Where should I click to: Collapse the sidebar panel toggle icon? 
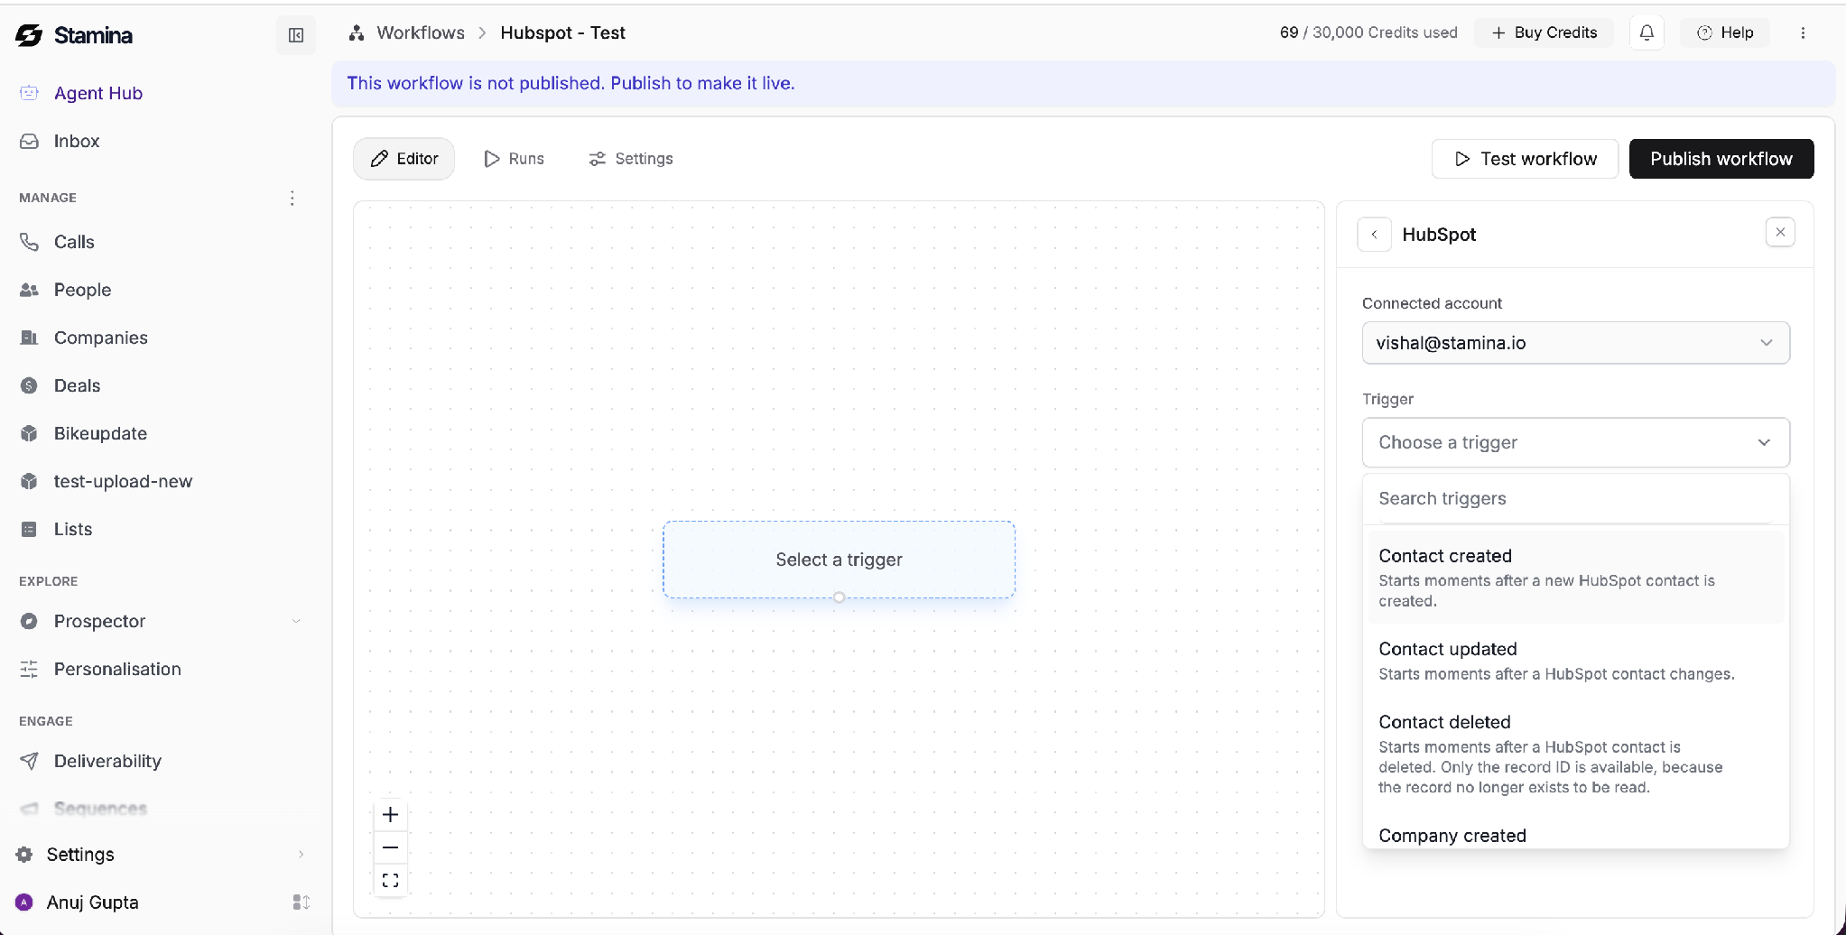tap(296, 35)
